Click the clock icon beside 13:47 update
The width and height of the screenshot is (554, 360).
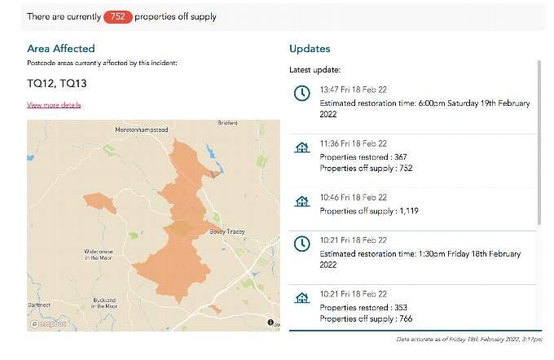click(301, 94)
